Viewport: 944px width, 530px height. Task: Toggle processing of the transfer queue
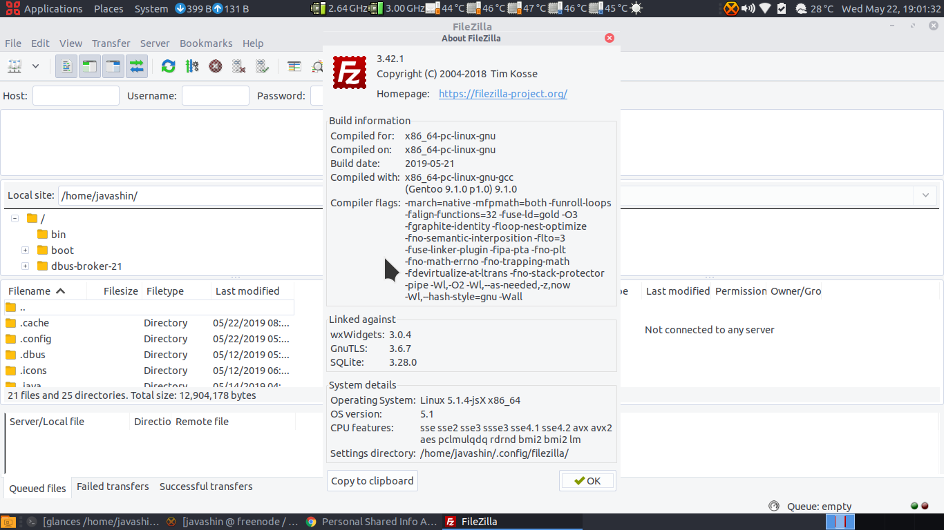pyautogui.click(x=192, y=66)
